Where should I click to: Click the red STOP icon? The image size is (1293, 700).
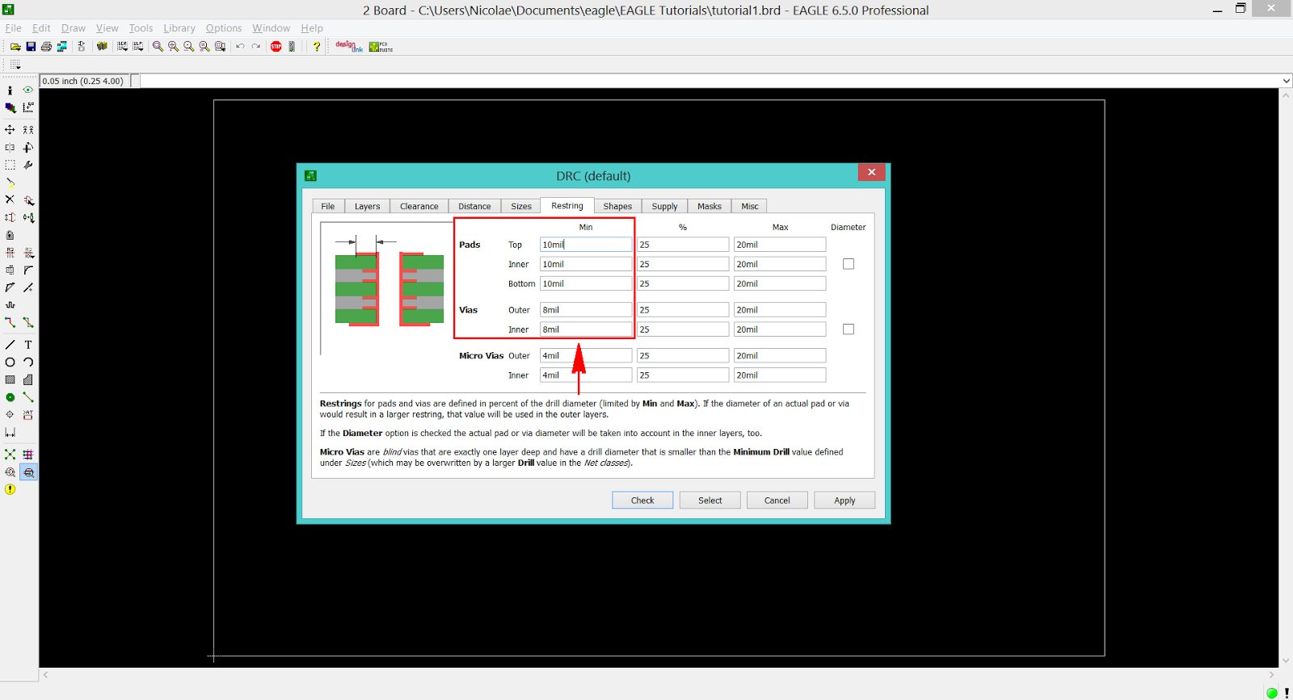pyautogui.click(x=276, y=47)
